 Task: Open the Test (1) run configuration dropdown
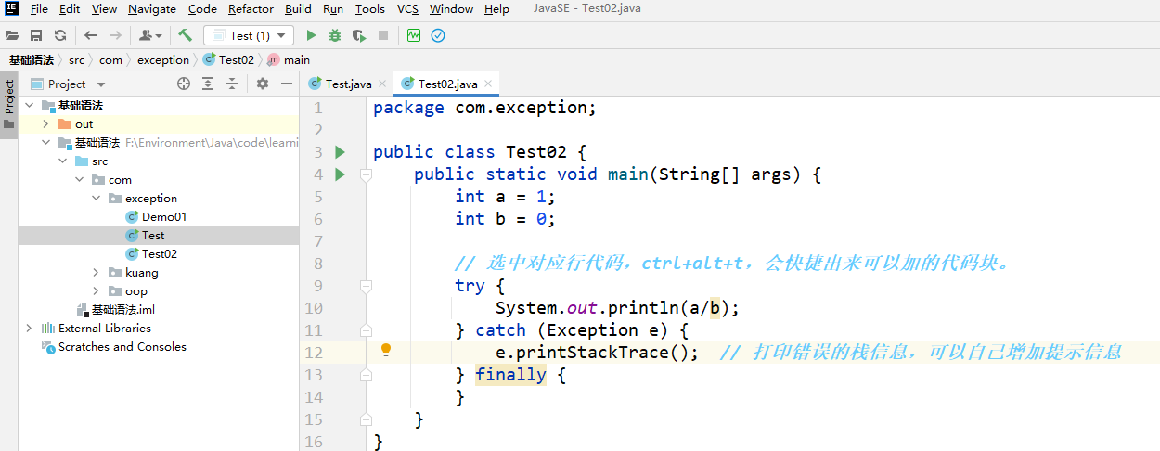click(249, 35)
